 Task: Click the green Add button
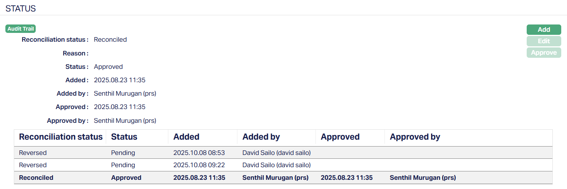[x=544, y=30]
